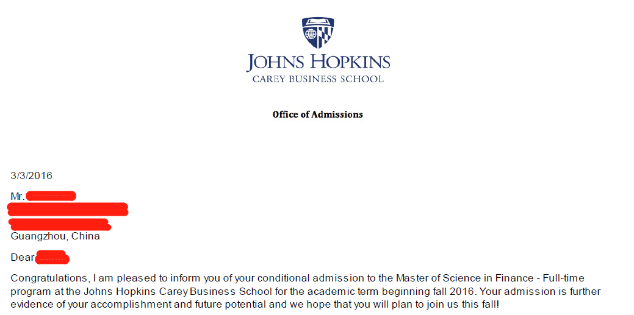Image resolution: width=634 pixels, height=315 pixels.
Task: Click the phrase fall 2016 in paragraph
Action: pos(459,292)
